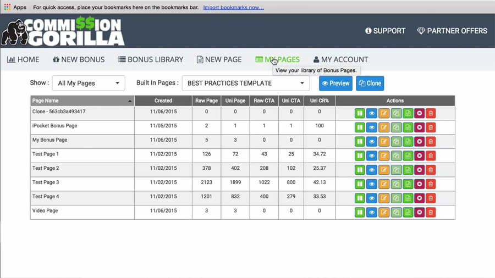Viewport: 495px width, 278px height.
Task: Preview Test Page 1 using the eye icon
Action: click(372, 155)
